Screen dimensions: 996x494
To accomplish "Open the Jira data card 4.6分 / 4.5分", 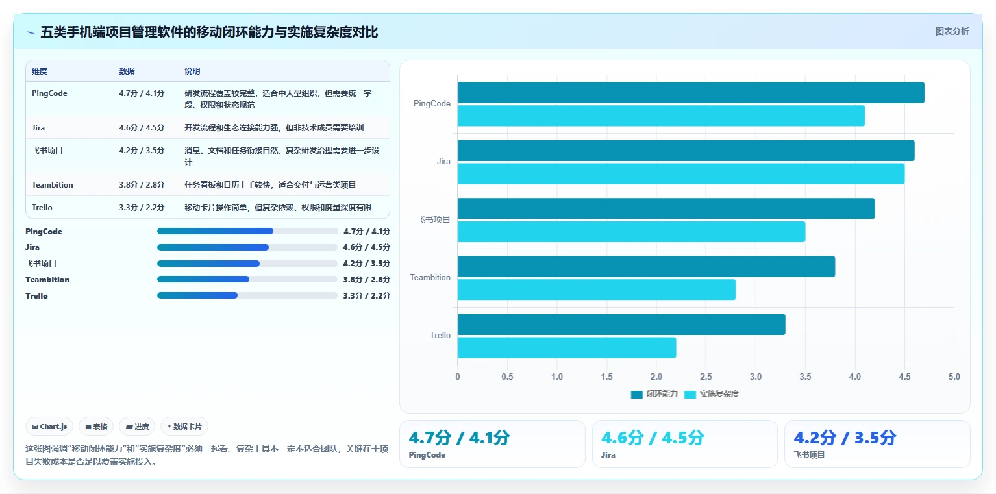I will pyautogui.click(x=684, y=444).
